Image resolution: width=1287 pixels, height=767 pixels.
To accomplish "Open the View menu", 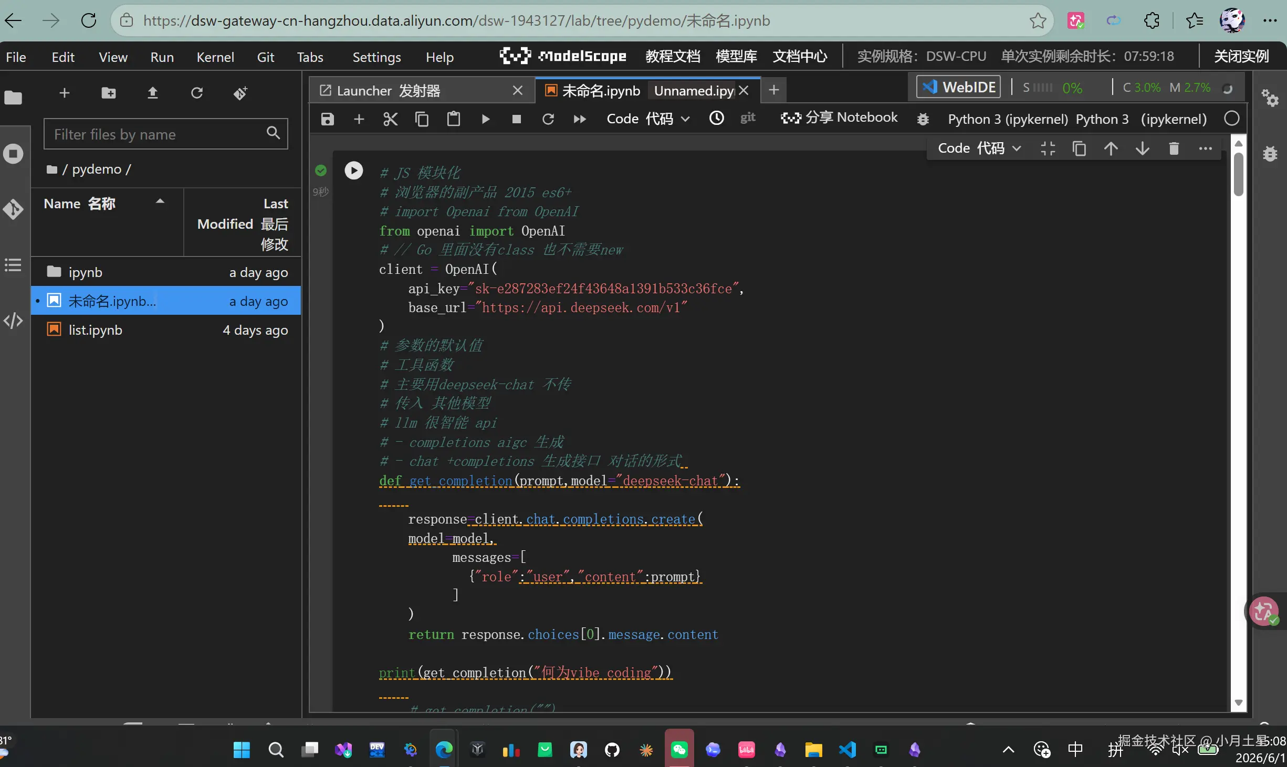I will 113,57.
